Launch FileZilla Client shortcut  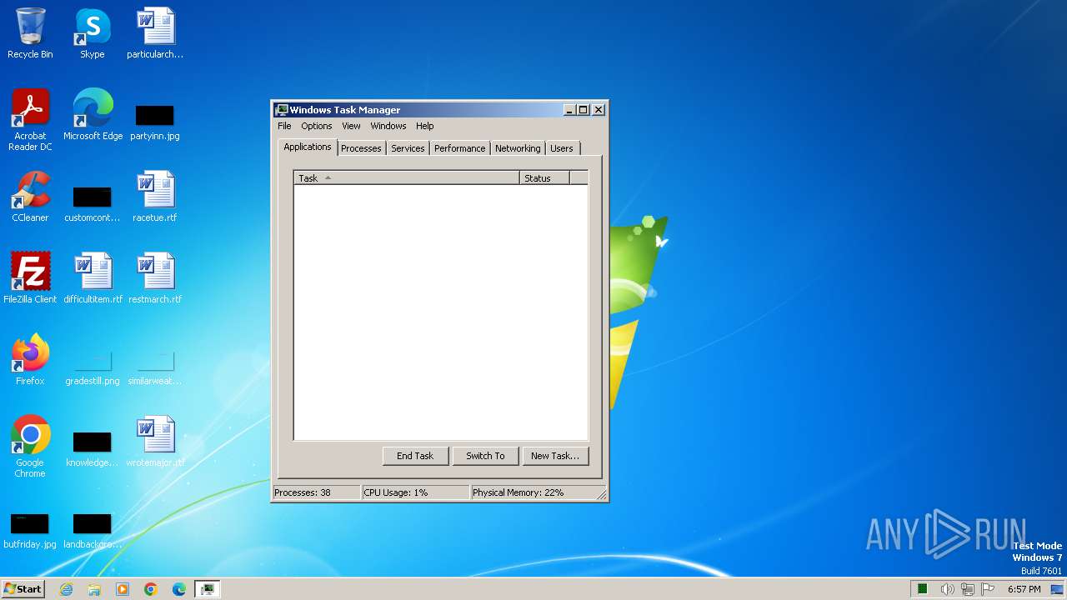click(x=30, y=278)
